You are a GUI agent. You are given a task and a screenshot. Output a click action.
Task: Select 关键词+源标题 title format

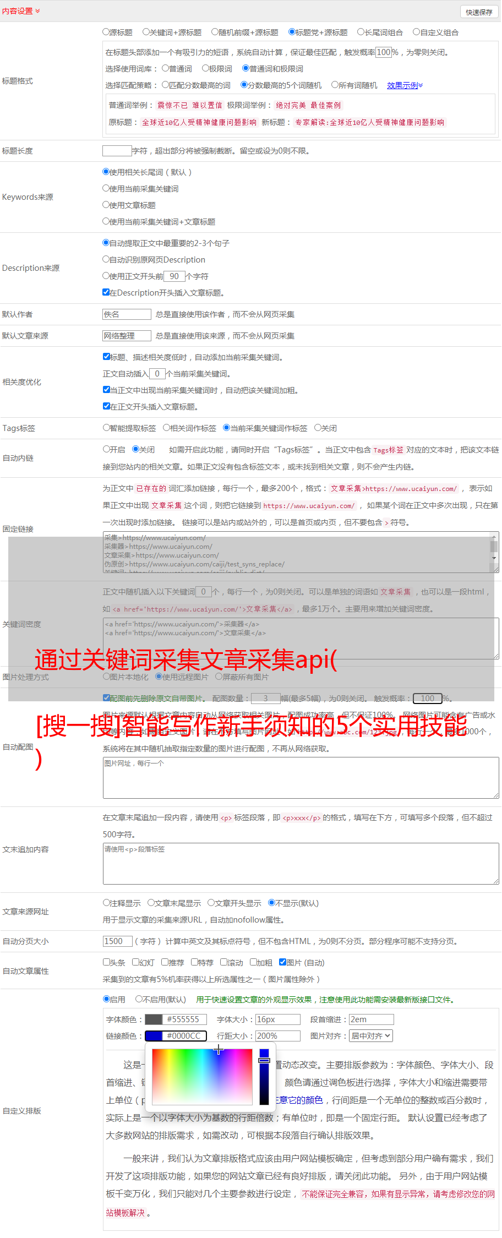(x=146, y=32)
